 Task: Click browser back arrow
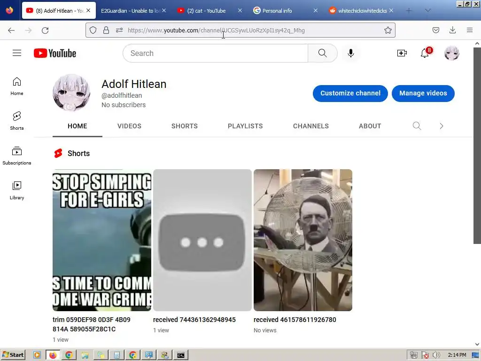pyautogui.click(x=11, y=30)
